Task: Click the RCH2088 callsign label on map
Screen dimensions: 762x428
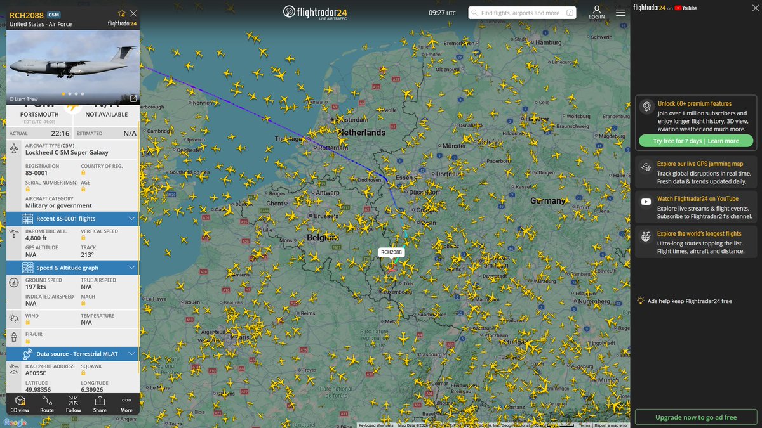Action: click(x=391, y=252)
